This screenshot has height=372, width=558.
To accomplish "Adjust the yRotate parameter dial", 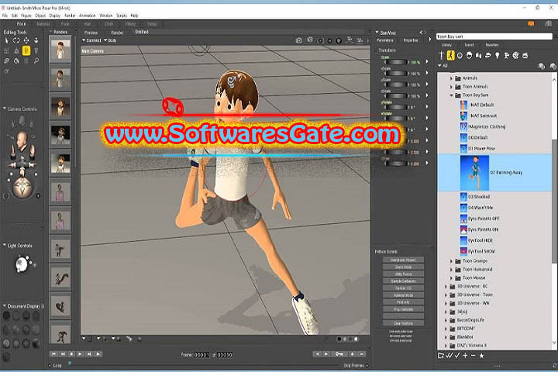I will pos(395,107).
